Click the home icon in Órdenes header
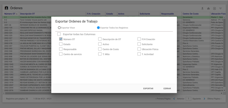The height and width of the screenshot is (108, 228). [x=209, y=9]
